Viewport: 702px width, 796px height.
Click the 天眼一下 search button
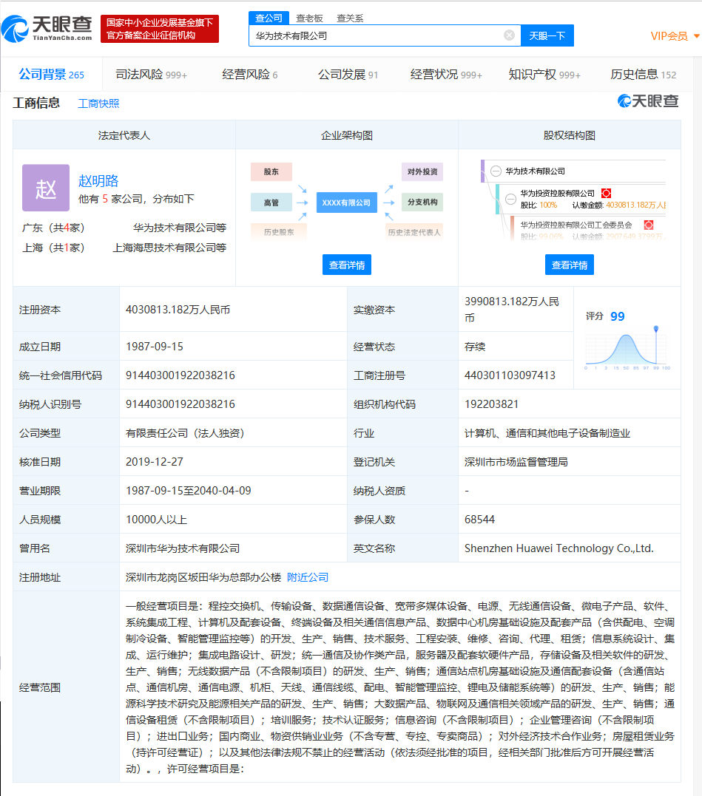pyautogui.click(x=546, y=35)
